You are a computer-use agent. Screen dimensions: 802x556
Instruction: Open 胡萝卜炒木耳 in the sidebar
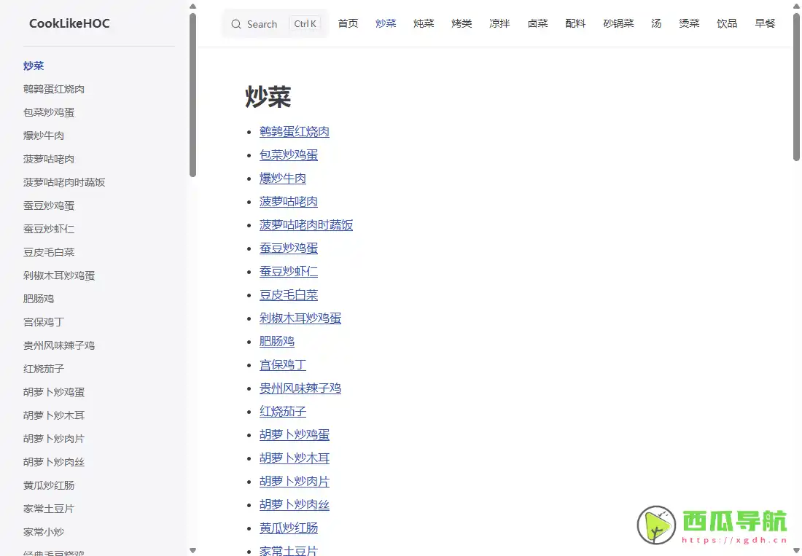coord(54,415)
